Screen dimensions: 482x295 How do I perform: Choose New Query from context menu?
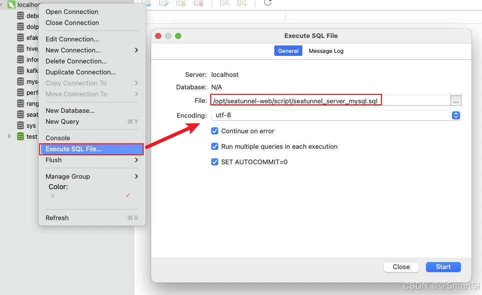[x=63, y=121]
